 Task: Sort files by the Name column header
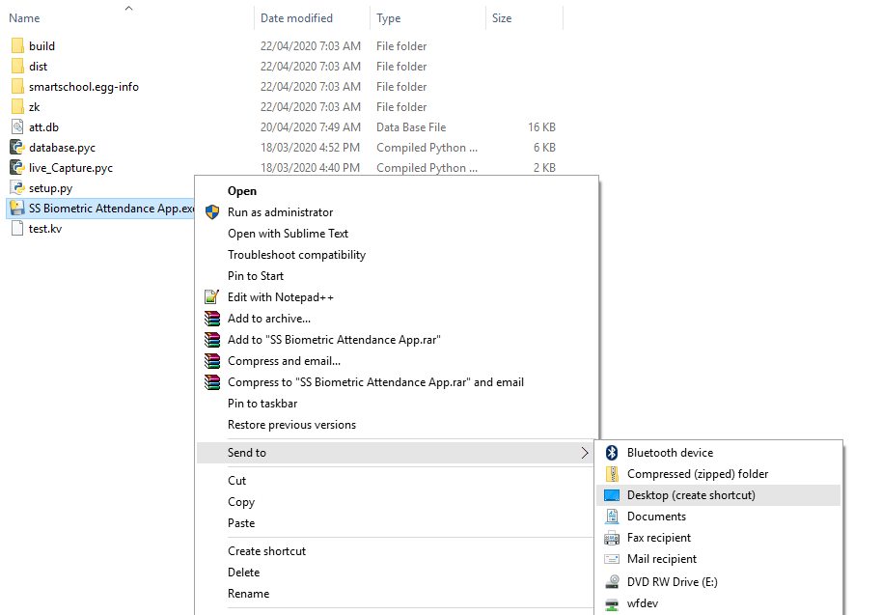click(x=25, y=18)
